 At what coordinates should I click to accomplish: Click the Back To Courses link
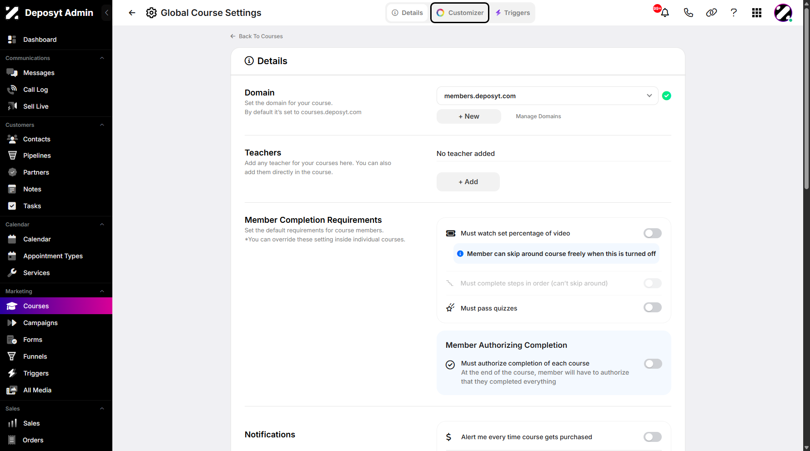tap(257, 36)
